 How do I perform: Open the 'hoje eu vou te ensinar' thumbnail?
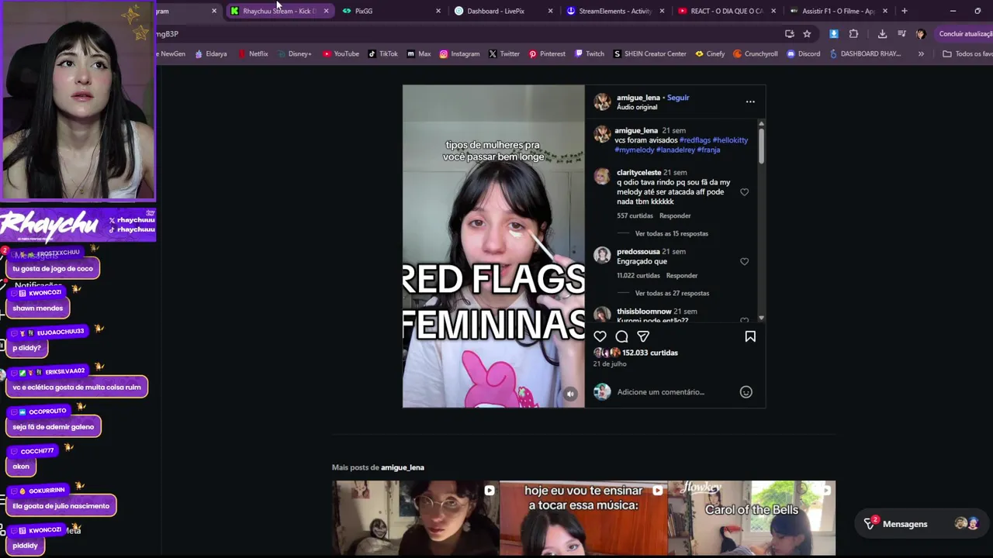coord(583,518)
